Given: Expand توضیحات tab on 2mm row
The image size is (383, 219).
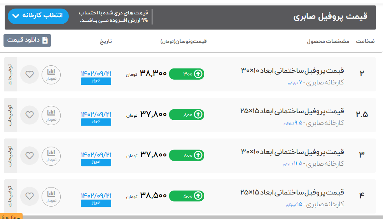Looking at the screenshot, I should tap(10, 74).
